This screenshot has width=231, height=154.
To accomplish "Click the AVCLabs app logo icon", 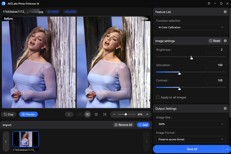I will (x=3, y=3).
